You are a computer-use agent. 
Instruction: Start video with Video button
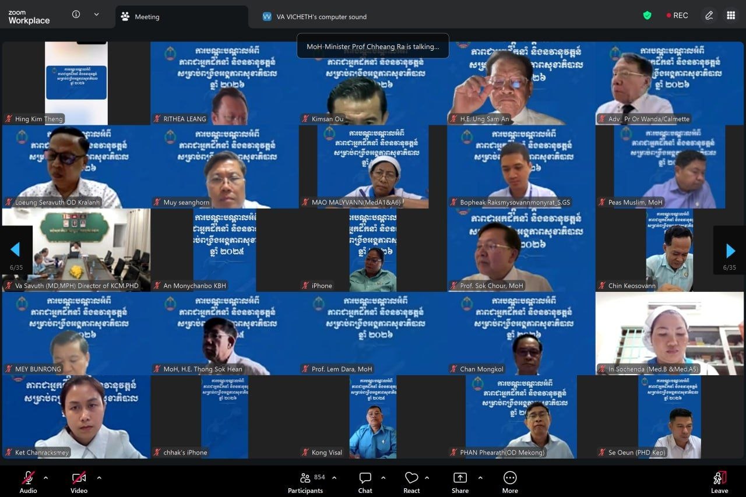coord(79,482)
